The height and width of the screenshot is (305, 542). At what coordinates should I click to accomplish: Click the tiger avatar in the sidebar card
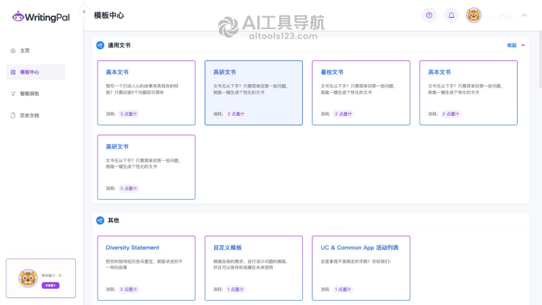coord(28,279)
